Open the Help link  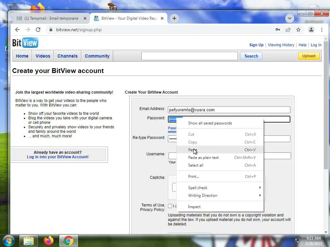tap(302, 45)
